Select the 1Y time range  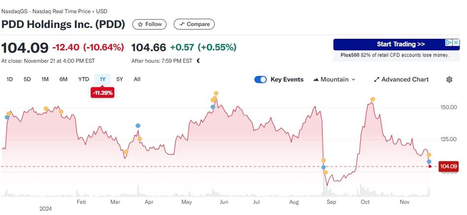point(102,80)
